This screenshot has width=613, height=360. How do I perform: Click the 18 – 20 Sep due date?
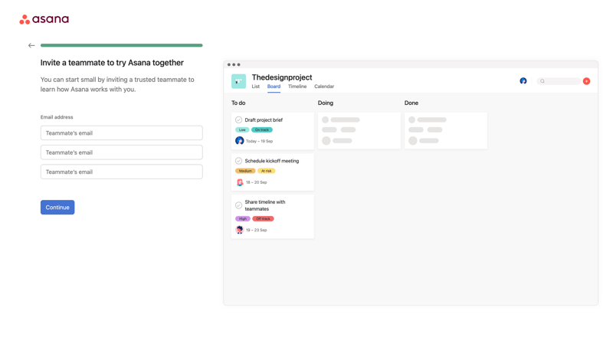(x=257, y=182)
